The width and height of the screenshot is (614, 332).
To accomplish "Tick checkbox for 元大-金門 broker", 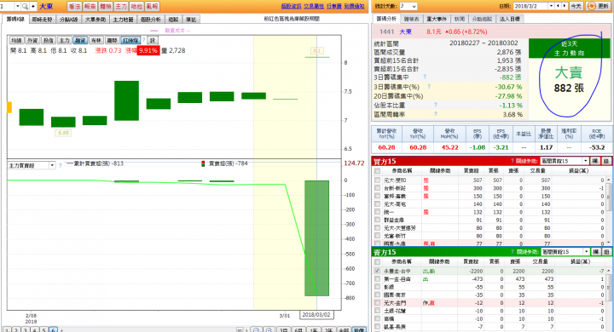I will [x=377, y=303].
